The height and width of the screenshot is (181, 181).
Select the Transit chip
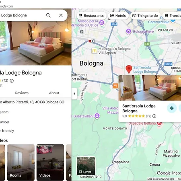click(x=172, y=16)
